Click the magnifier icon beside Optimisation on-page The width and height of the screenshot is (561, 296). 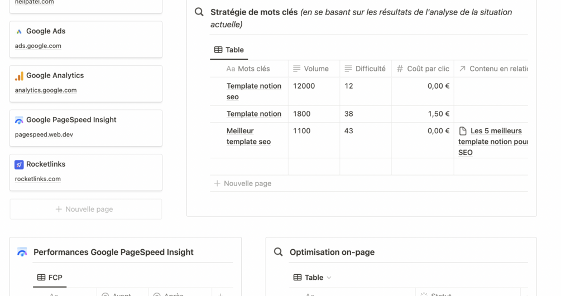coord(278,252)
